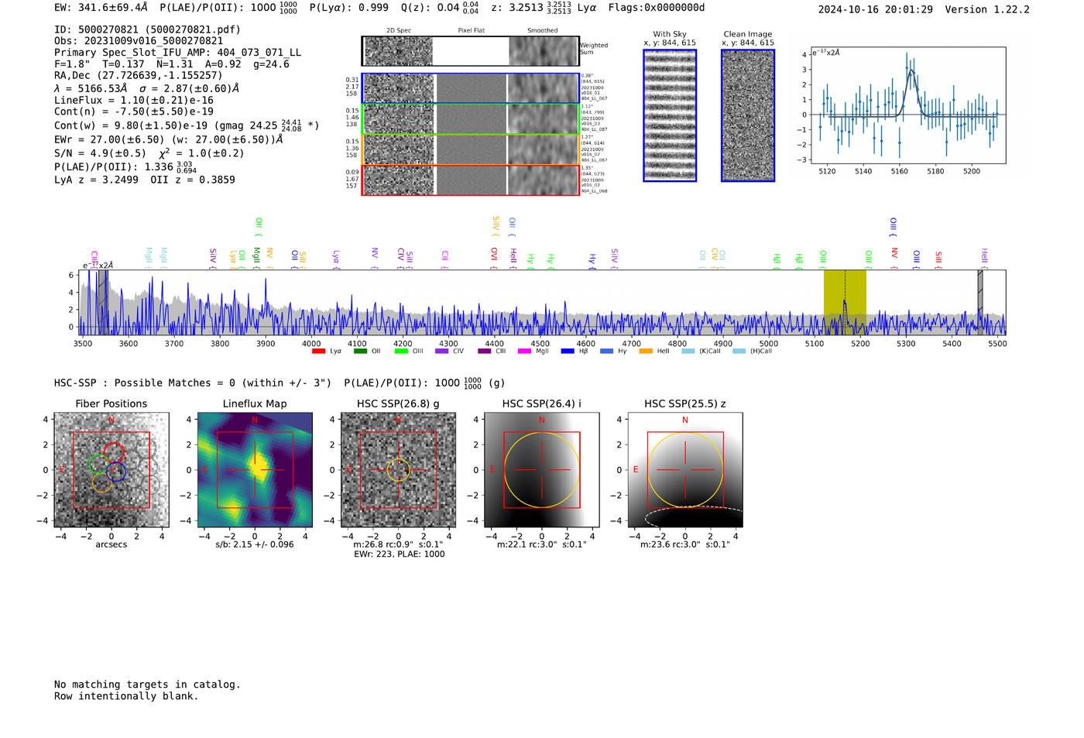Viewport: 1084px width, 738px height.
Task: Click the s/b: 2.15 +/- 0.096 caption
Action: [255, 544]
